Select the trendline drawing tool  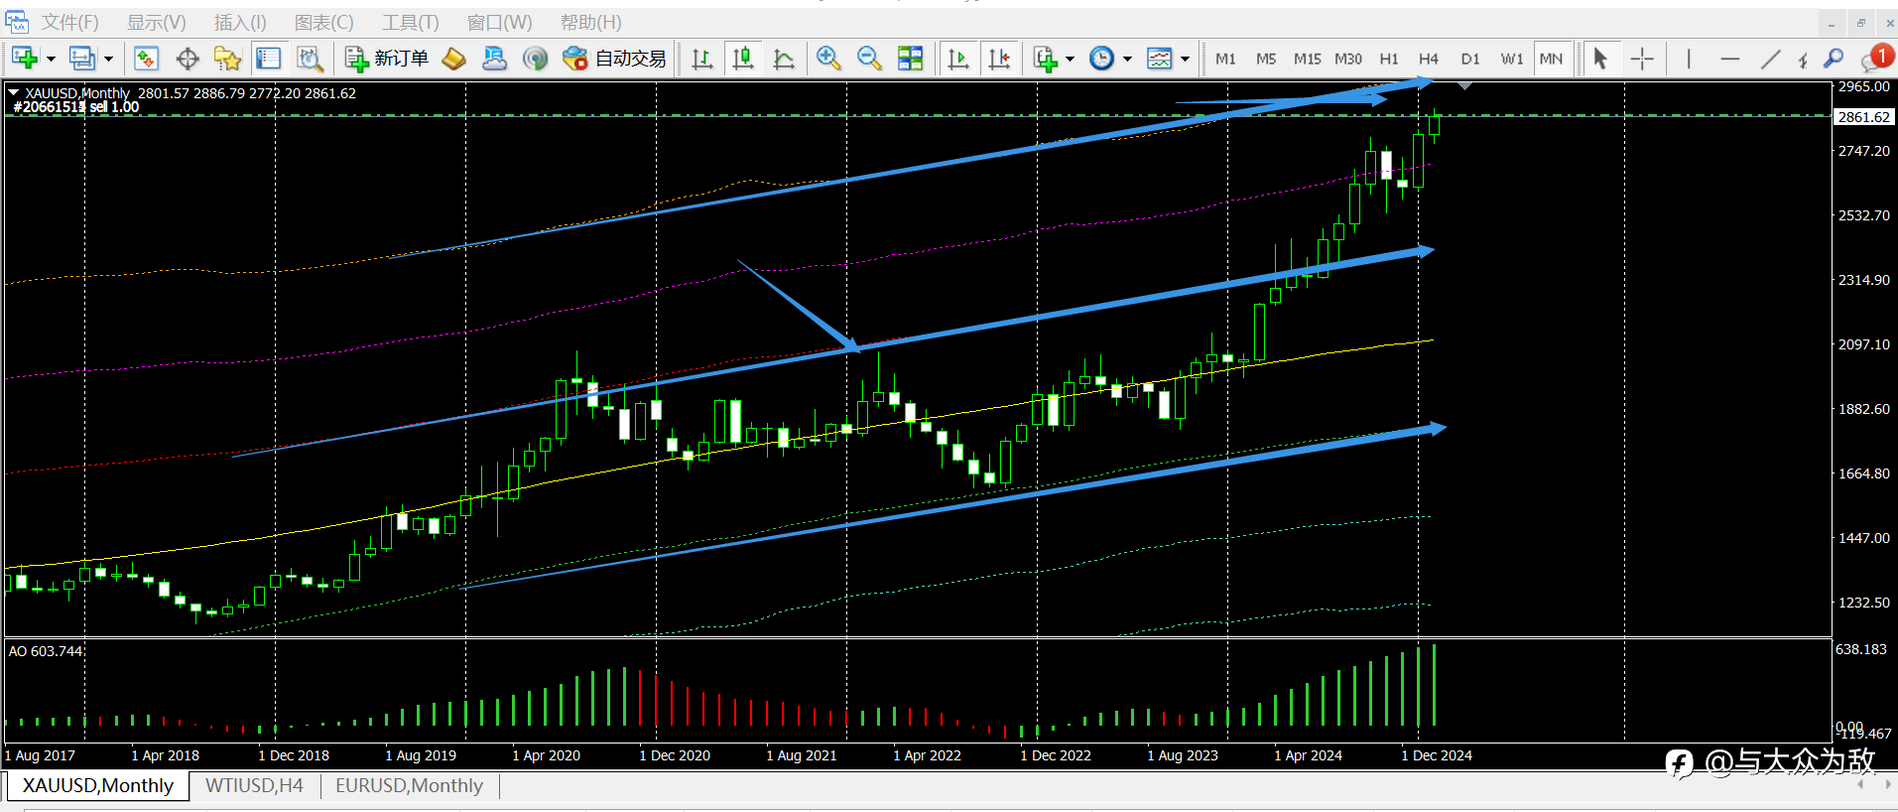1770,59
